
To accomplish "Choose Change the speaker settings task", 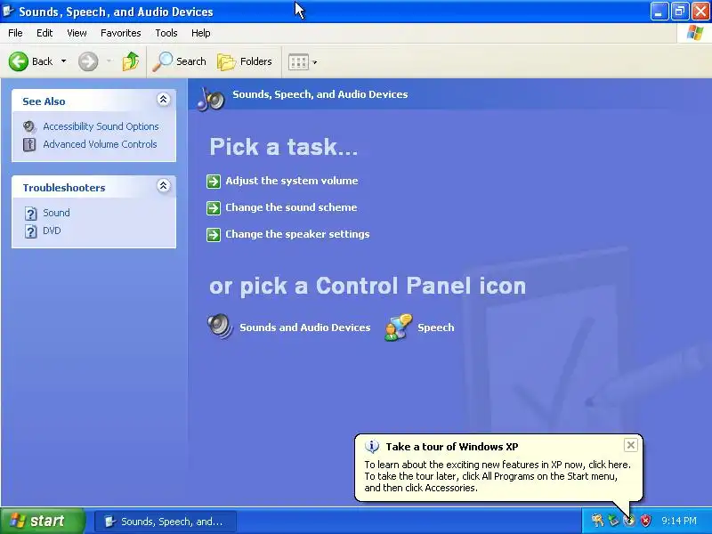I will (298, 234).
